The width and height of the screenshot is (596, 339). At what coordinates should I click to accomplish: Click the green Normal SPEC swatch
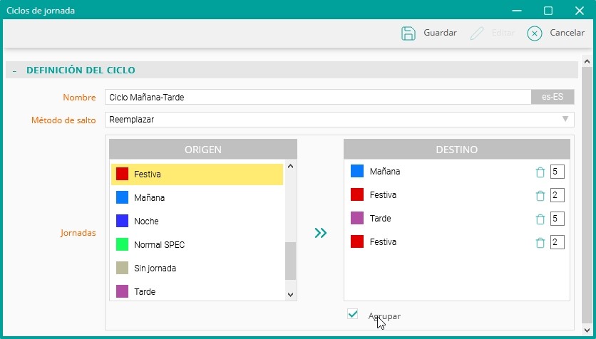122,244
